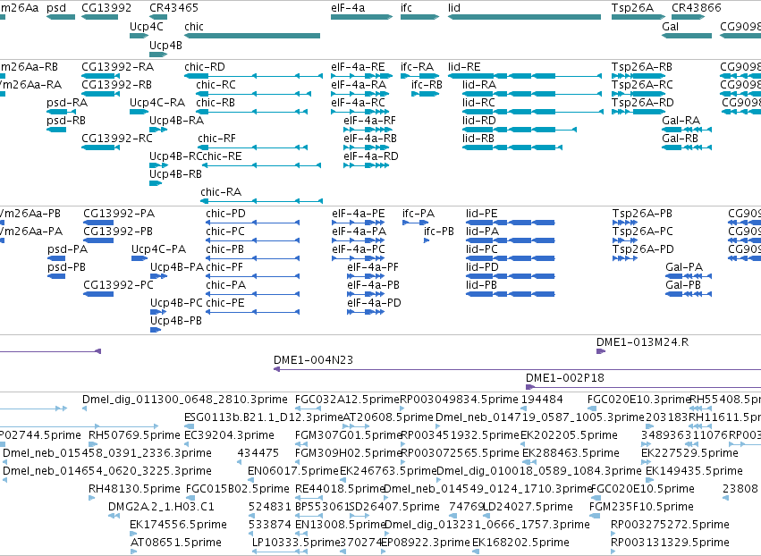
Task: Open the Tsp26A-RB transcript label
Action: (x=641, y=66)
